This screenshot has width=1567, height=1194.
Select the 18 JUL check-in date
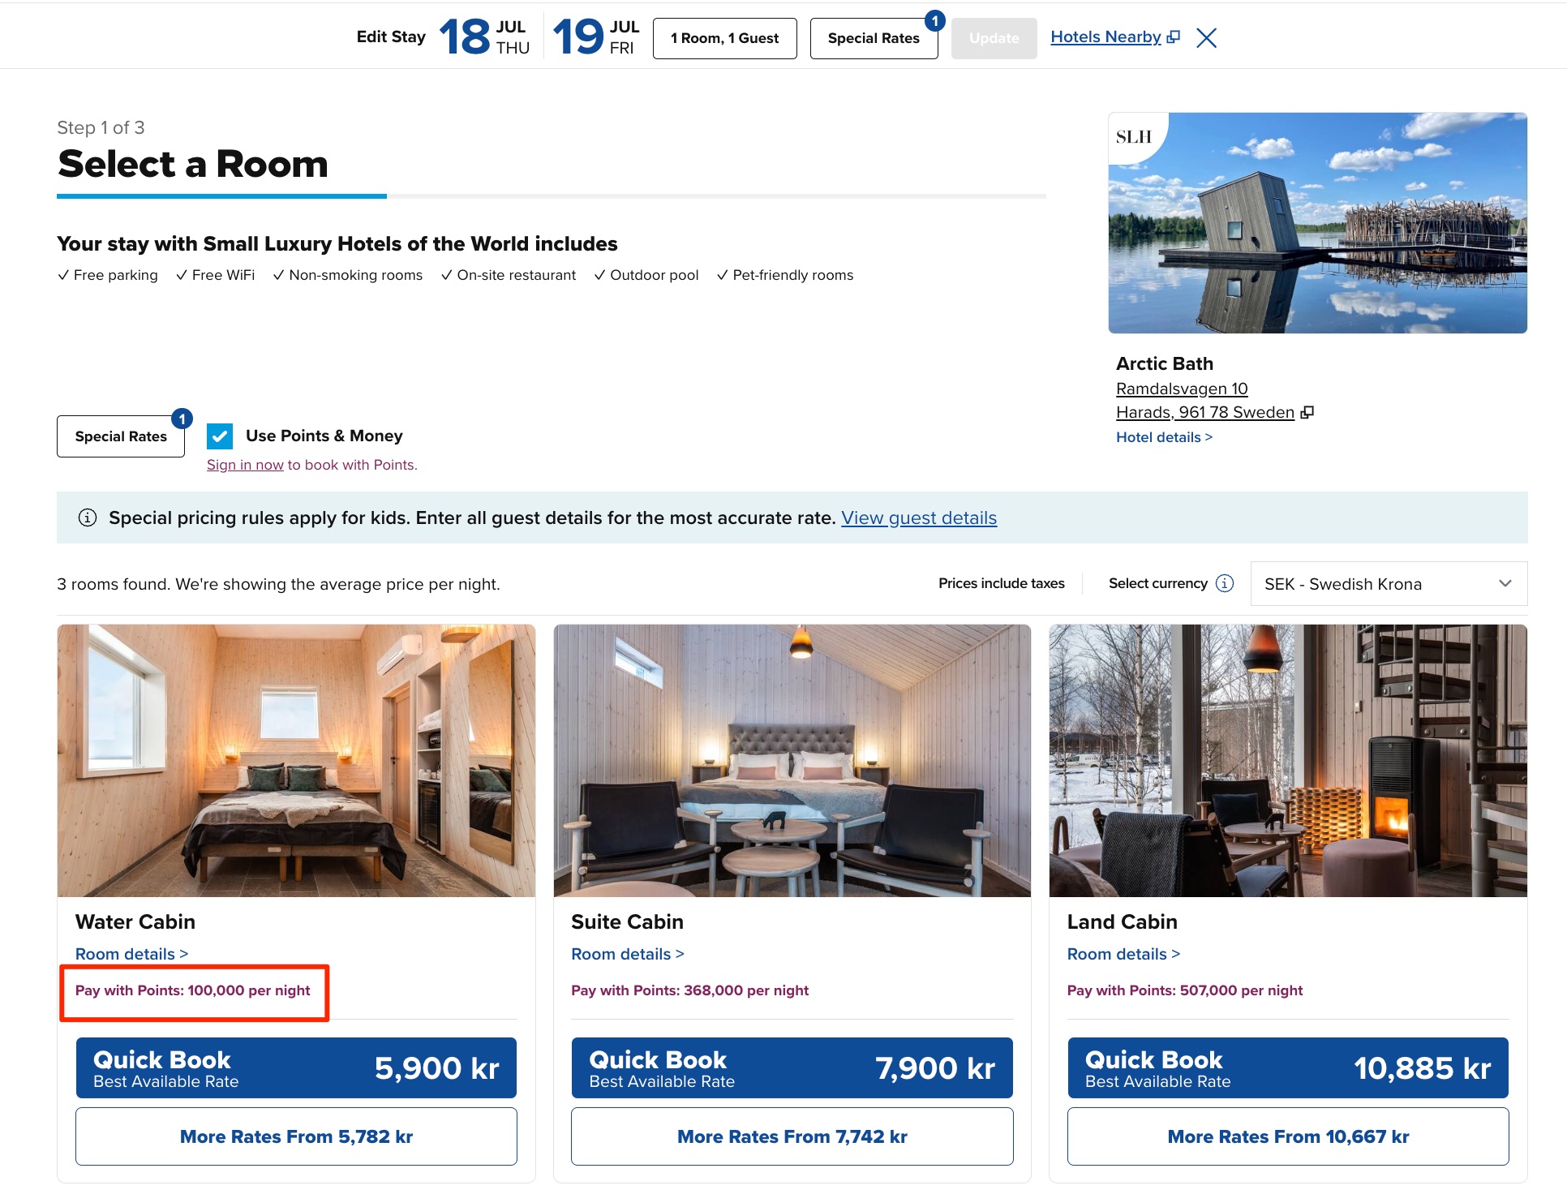[485, 37]
